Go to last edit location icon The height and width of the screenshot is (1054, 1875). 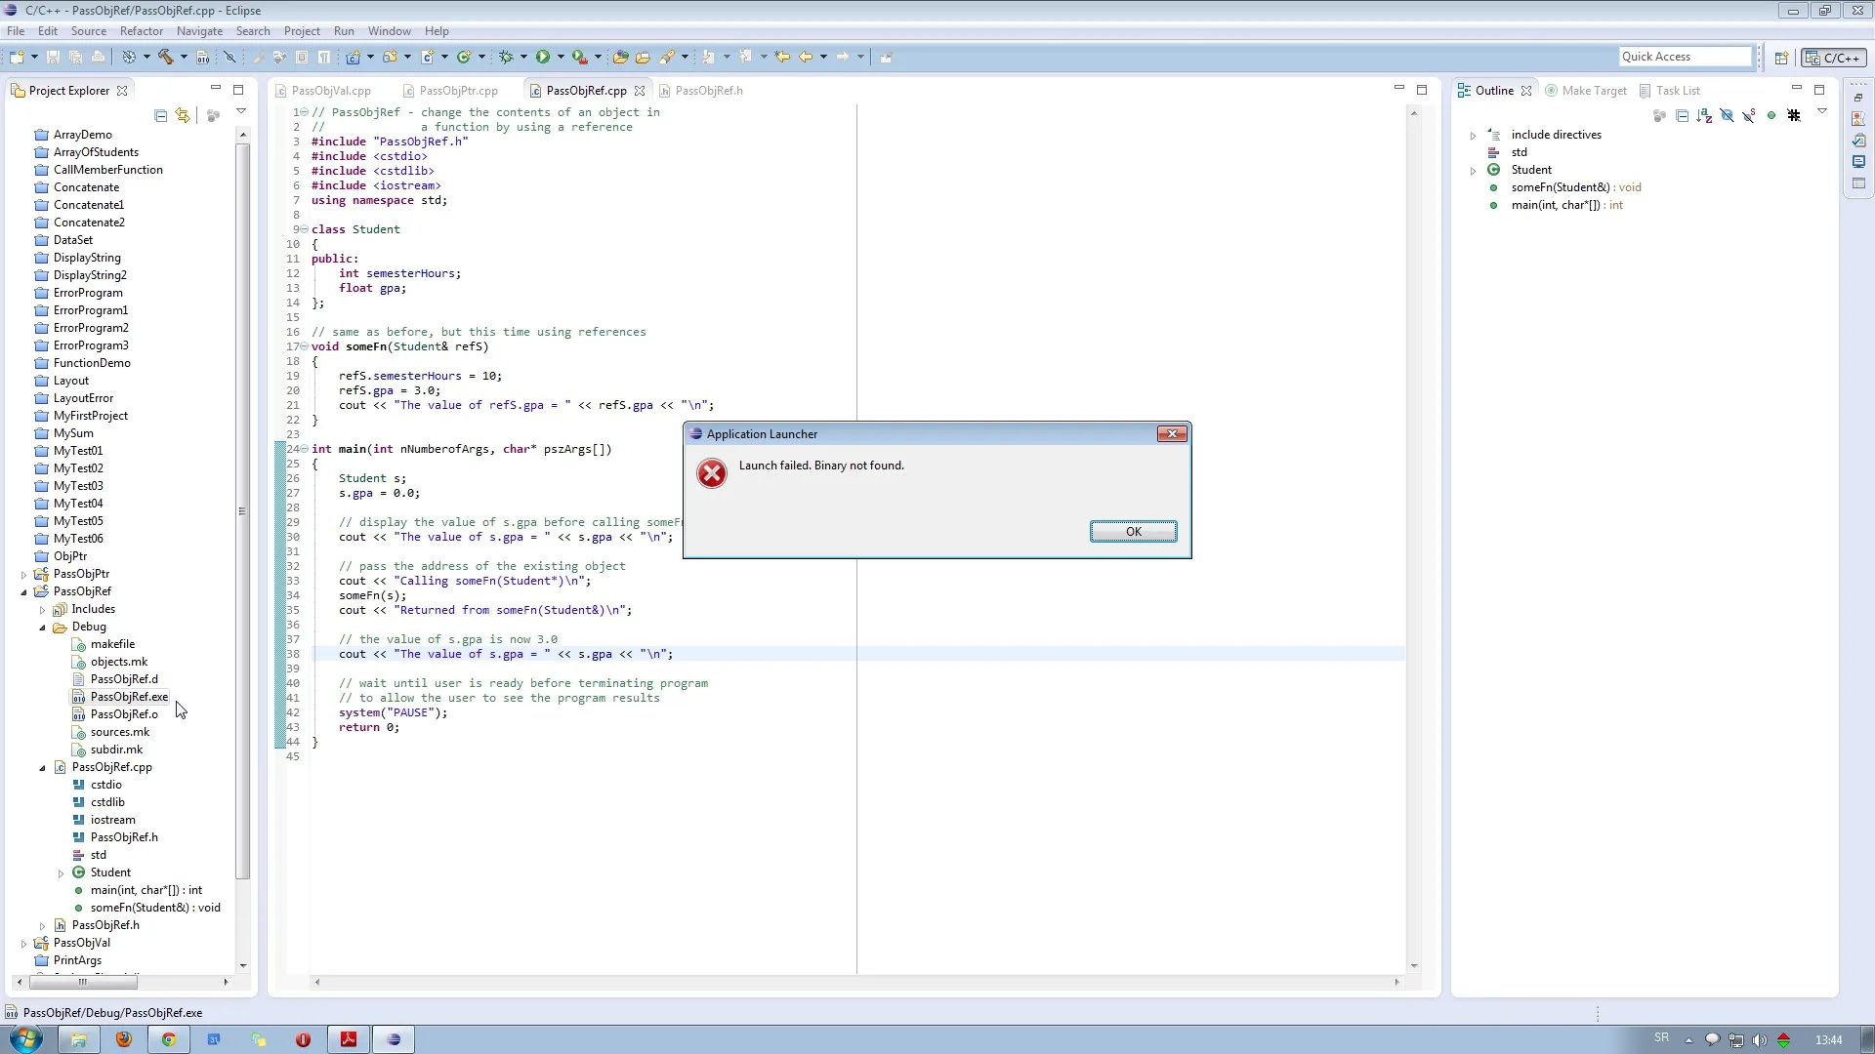tap(782, 57)
